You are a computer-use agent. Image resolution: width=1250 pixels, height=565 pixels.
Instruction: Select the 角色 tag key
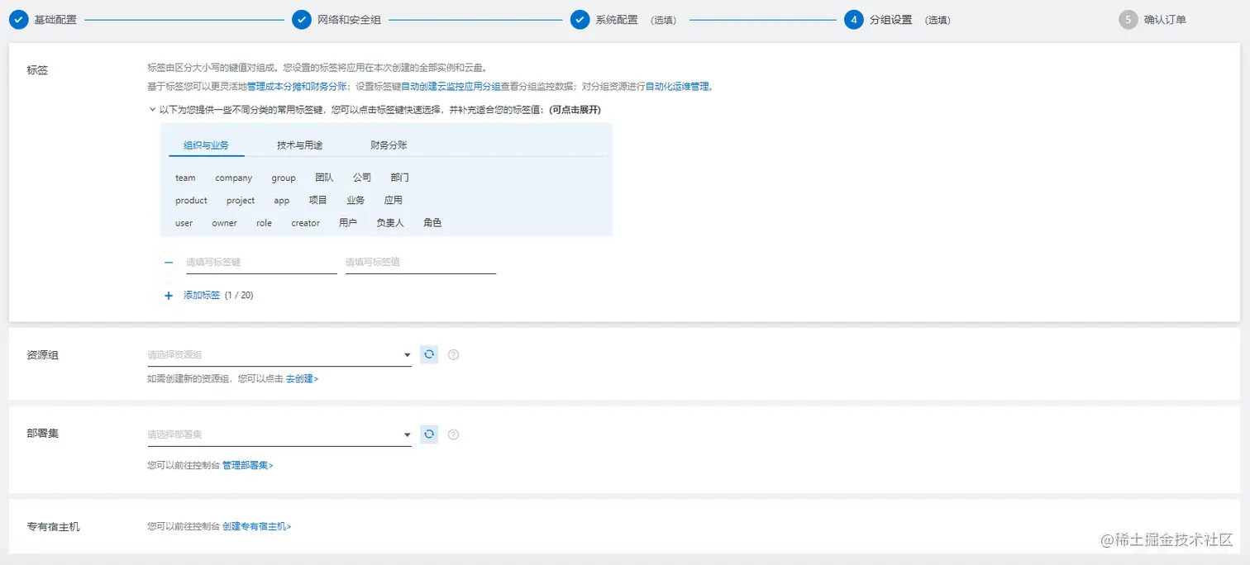click(x=432, y=223)
